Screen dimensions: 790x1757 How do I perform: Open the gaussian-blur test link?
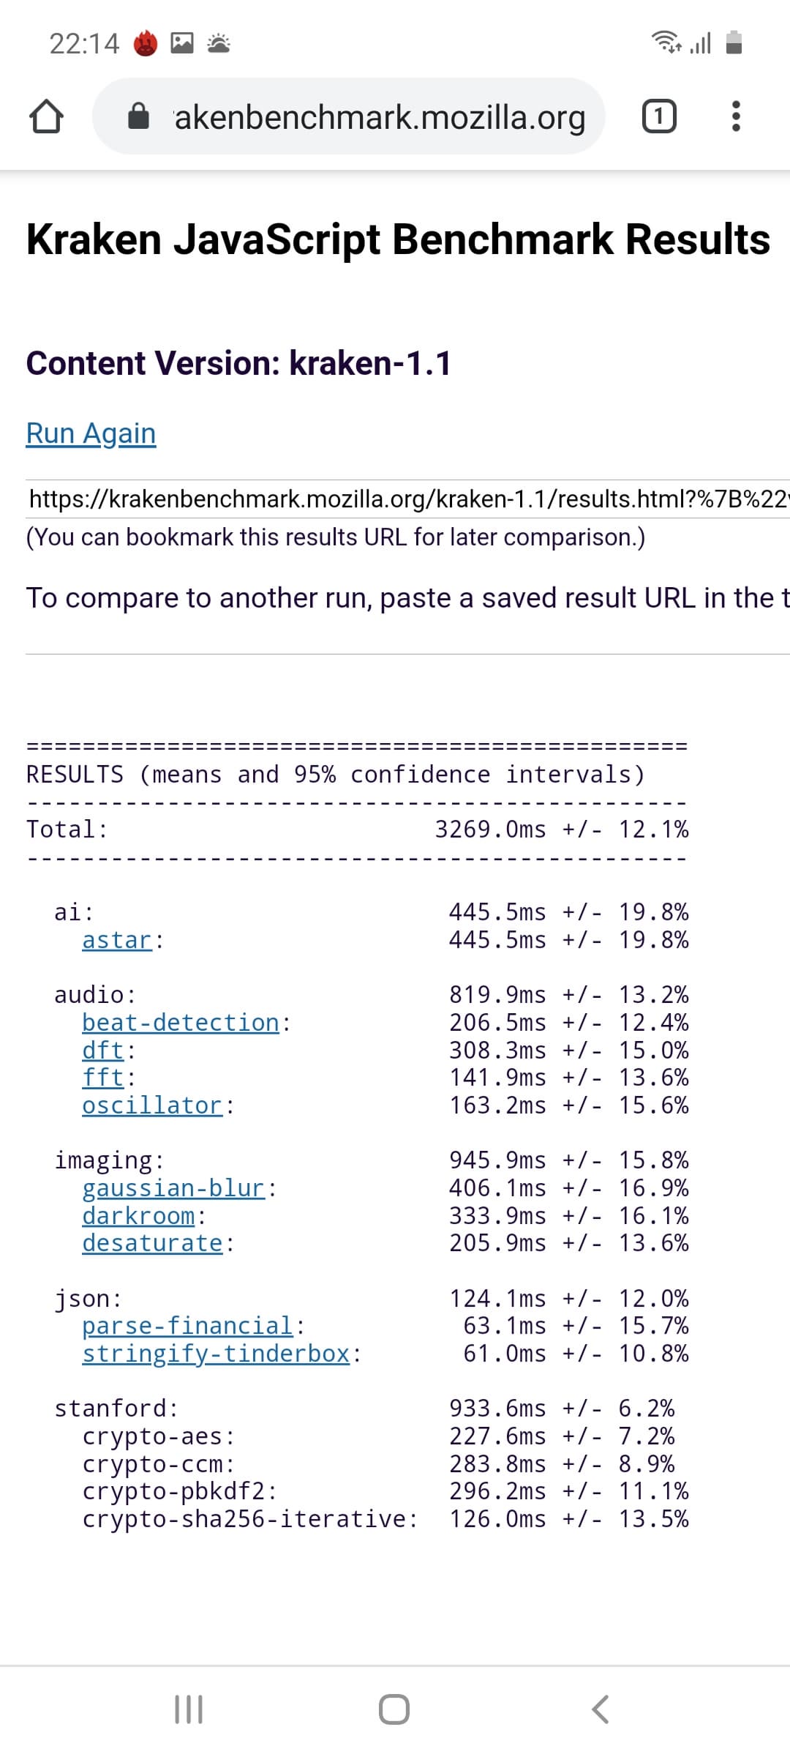click(173, 1188)
